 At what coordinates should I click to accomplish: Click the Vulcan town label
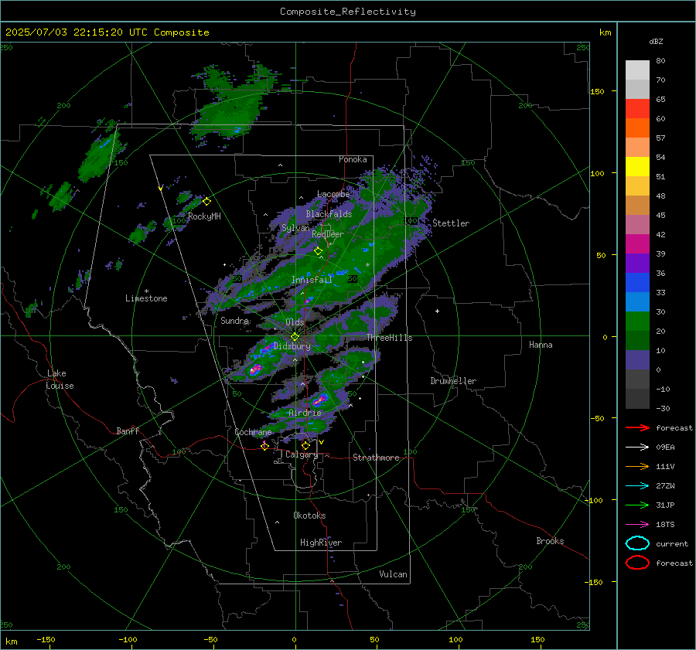pyautogui.click(x=394, y=574)
